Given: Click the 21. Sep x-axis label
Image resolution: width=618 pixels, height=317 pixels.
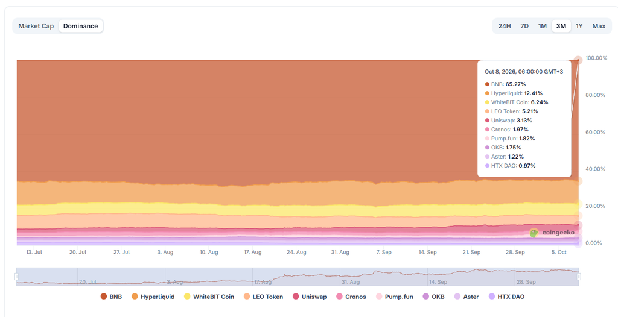Looking at the screenshot, I should coord(471,253).
